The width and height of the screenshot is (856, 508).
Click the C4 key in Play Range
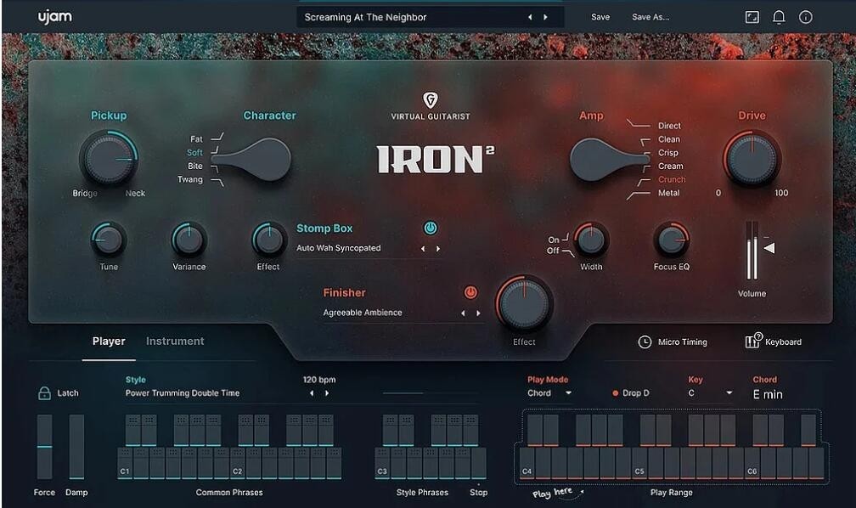pos(527,464)
